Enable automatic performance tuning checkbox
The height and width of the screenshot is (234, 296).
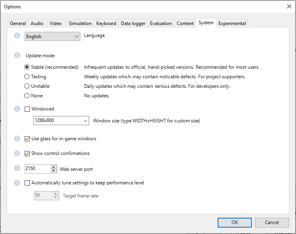coord(27,183)
